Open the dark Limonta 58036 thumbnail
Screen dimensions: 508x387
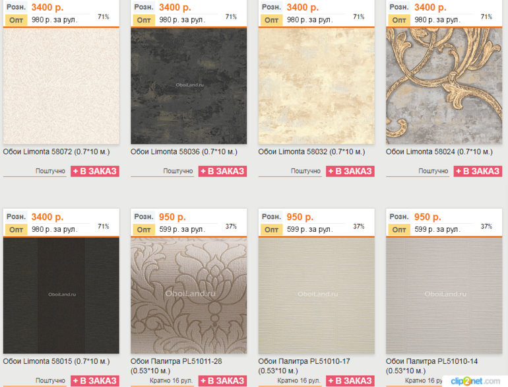click(189, 86)
